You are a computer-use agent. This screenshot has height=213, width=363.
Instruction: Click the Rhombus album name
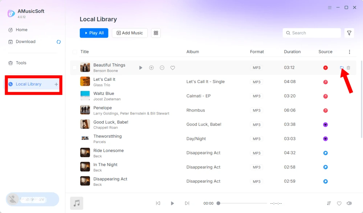click(x=196, y=110)
